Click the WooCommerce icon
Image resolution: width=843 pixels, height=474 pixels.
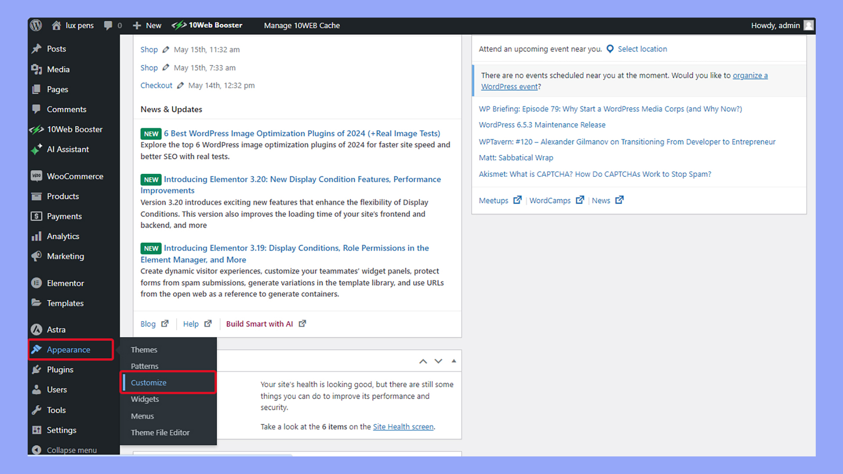point(38,176)
